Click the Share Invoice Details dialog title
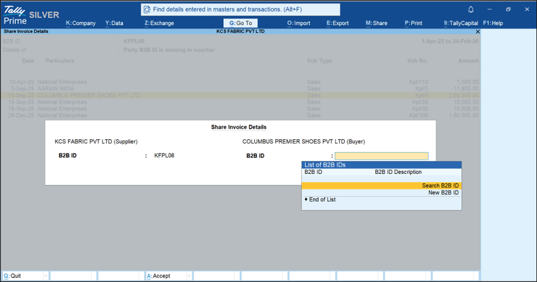Image resolution: width=537 pixels, height=282 pixels. point(238,127)
